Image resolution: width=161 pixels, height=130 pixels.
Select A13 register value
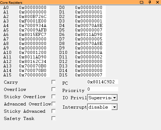click(x=34, y=66)
